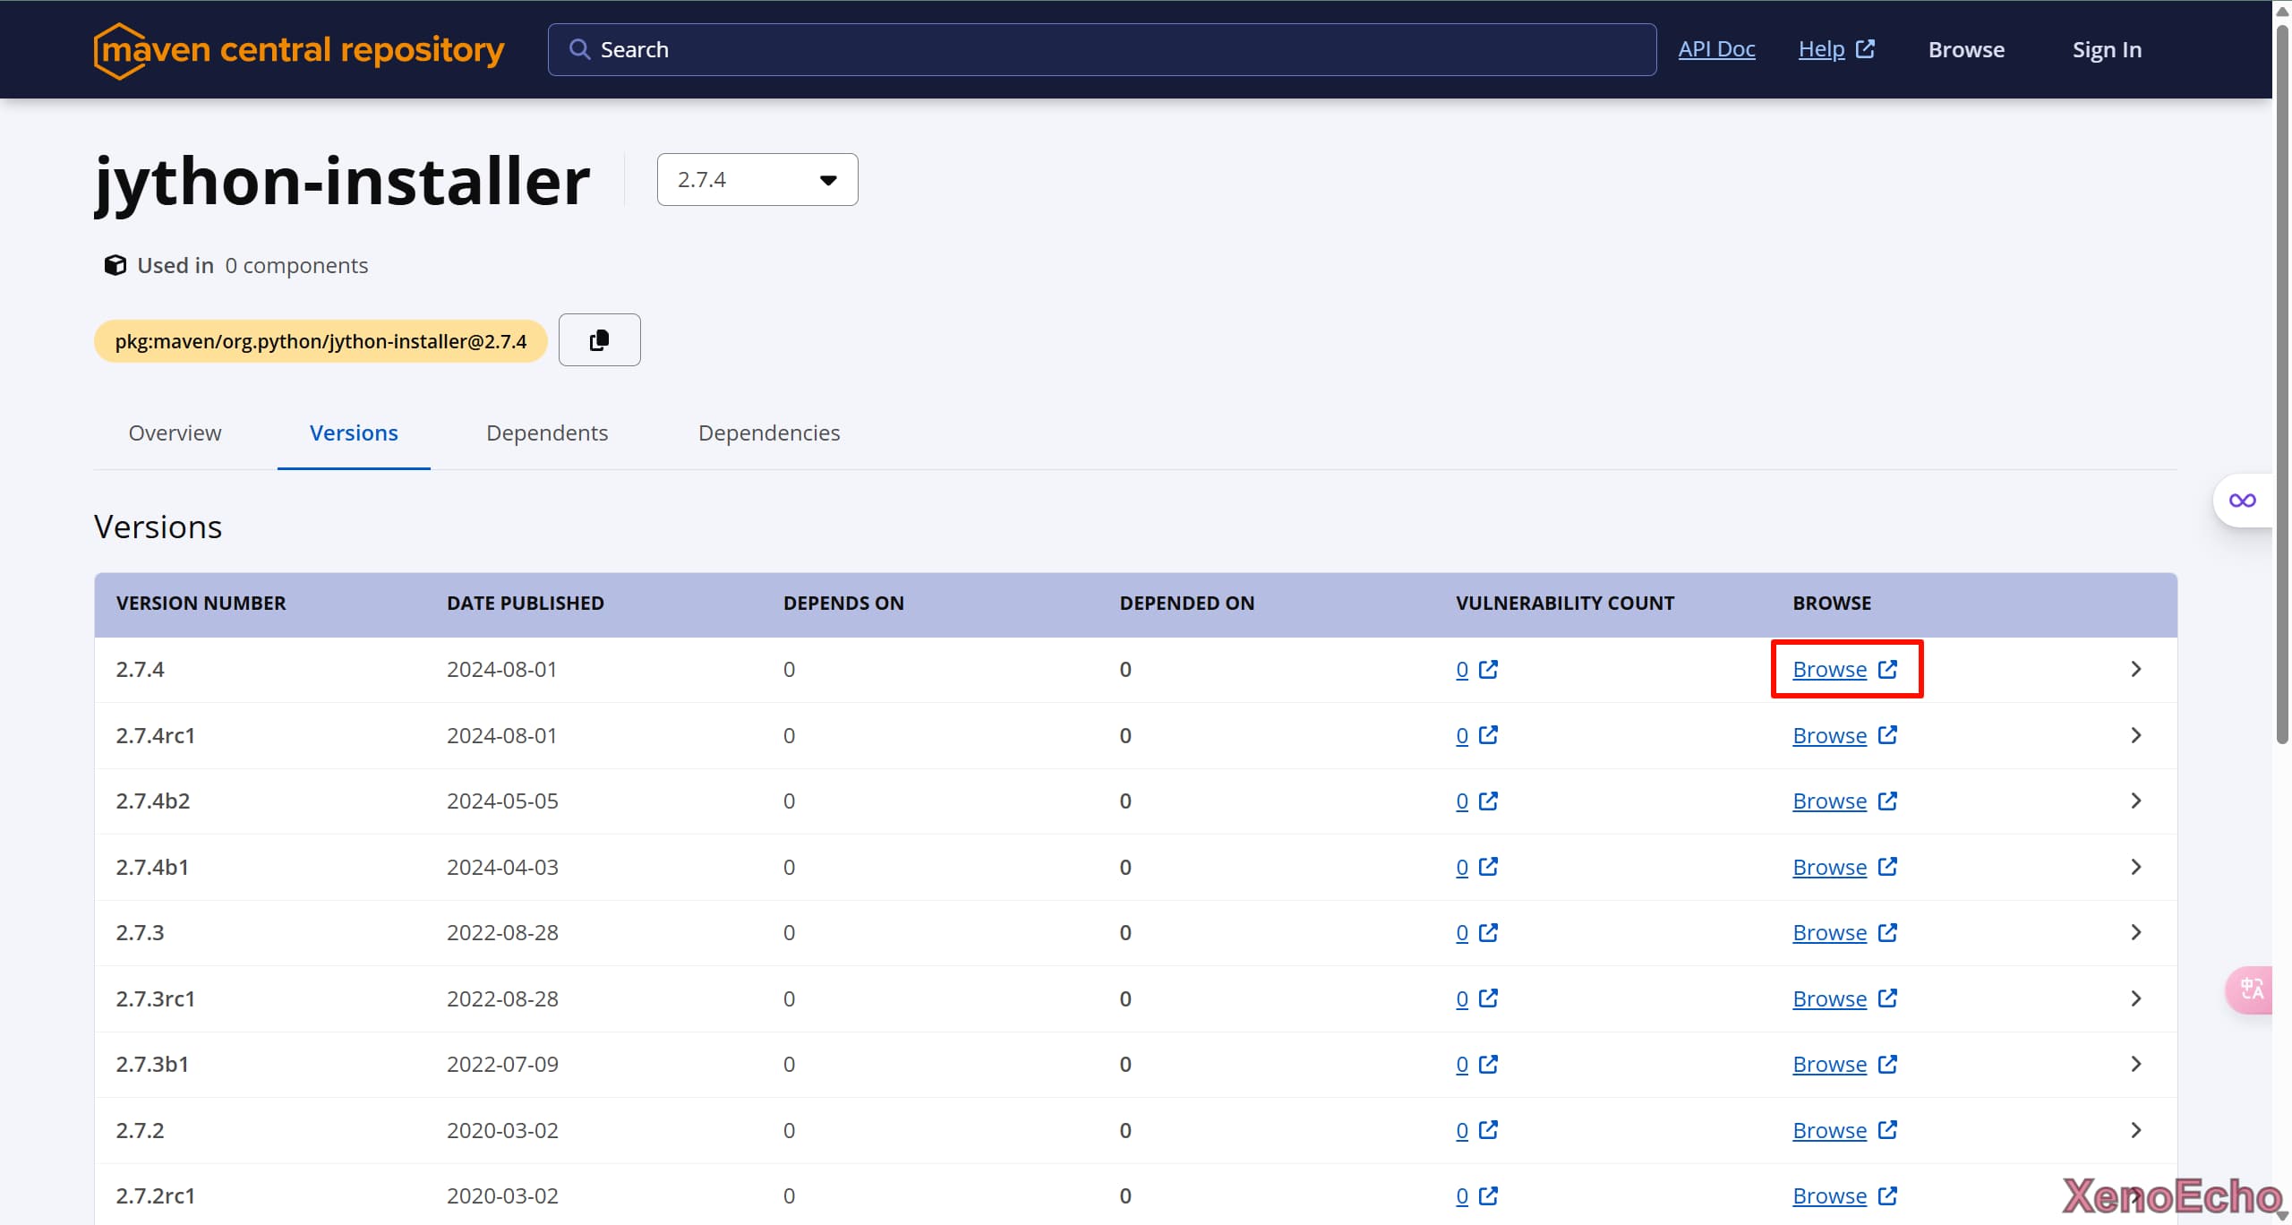
Task: Open the Dependencies tab
Action: 768,433
